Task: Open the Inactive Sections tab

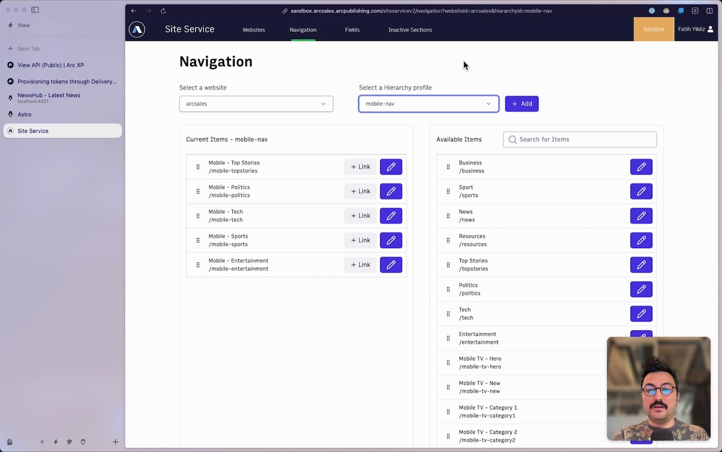Action: click(x=410, y=29)
